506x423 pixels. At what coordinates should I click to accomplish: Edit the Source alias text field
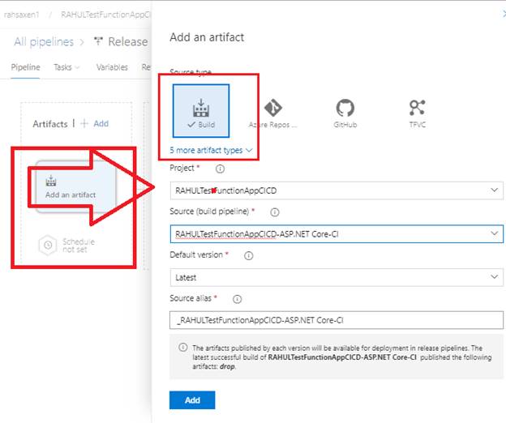[337, 320]
